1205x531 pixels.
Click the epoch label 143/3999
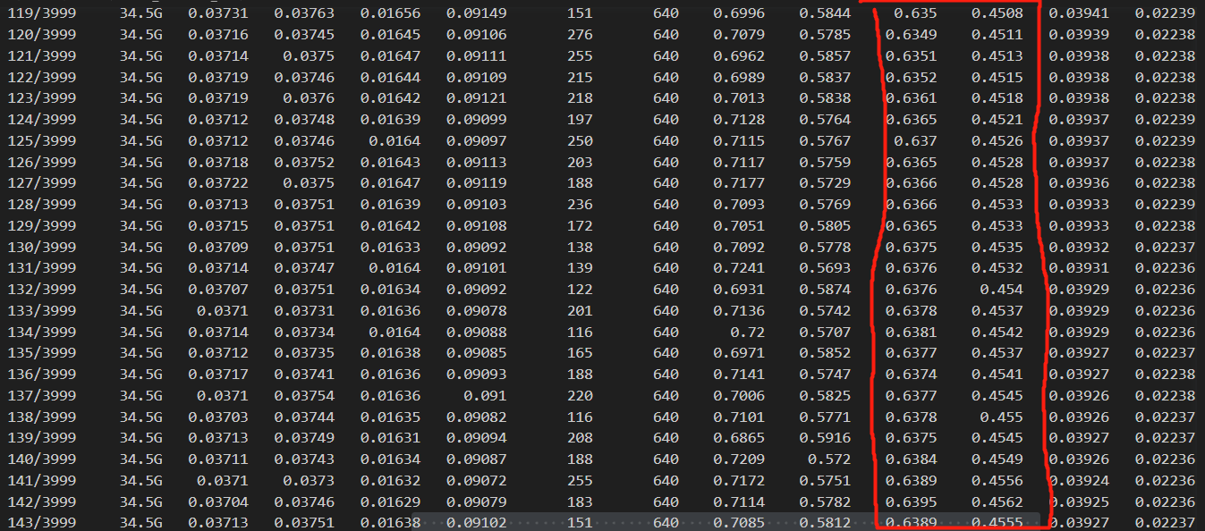(39, 522)
